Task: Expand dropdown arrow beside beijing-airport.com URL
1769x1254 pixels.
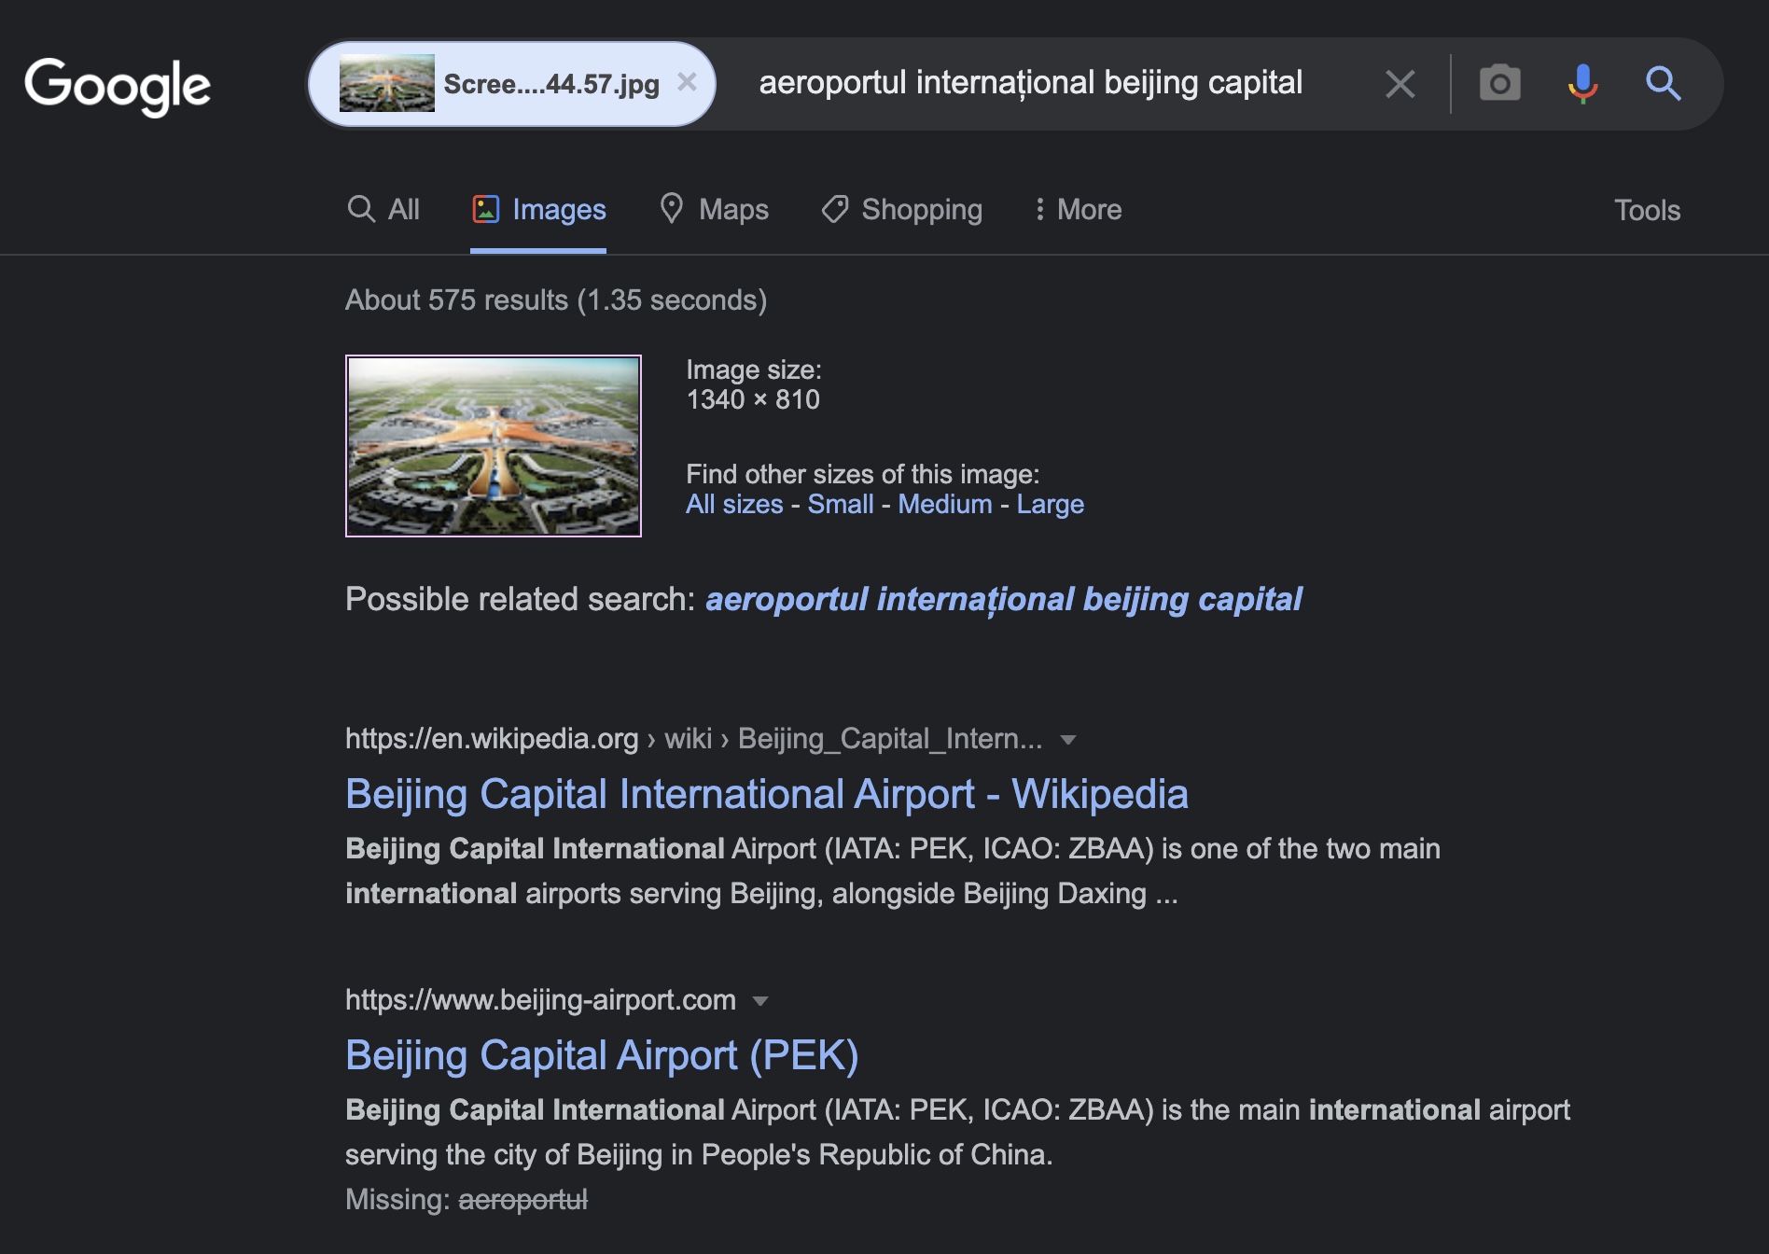Action: pos(760,1001)
